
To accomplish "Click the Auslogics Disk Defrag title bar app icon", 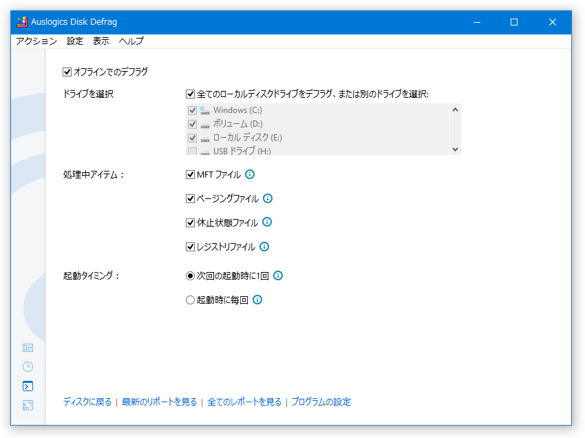I will click(22, 22).
